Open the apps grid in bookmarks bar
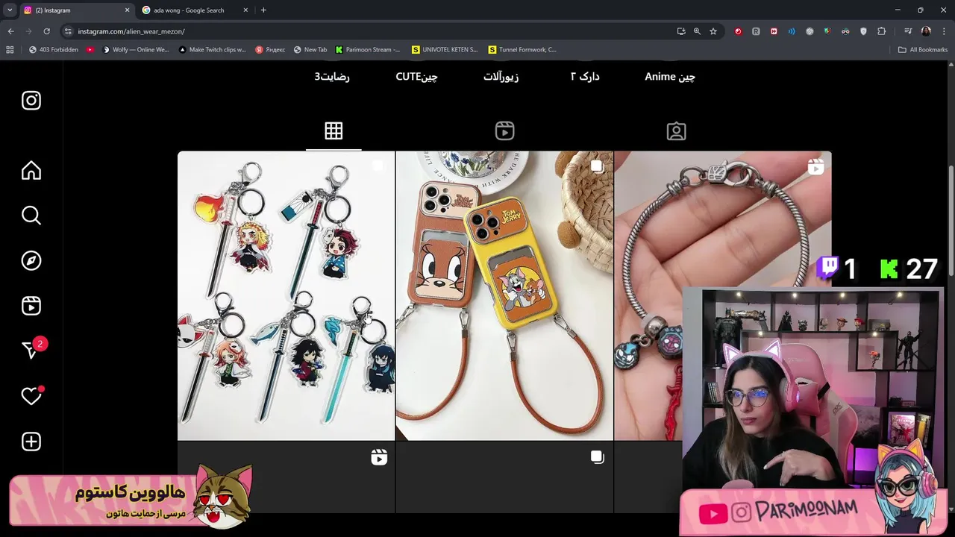 [x=10, y=50]
